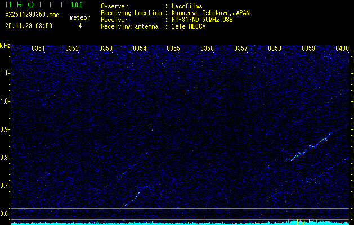This screenshot has width=354, height=225.
Task: Click the 0356 time marker
Action: coord(207,48)
